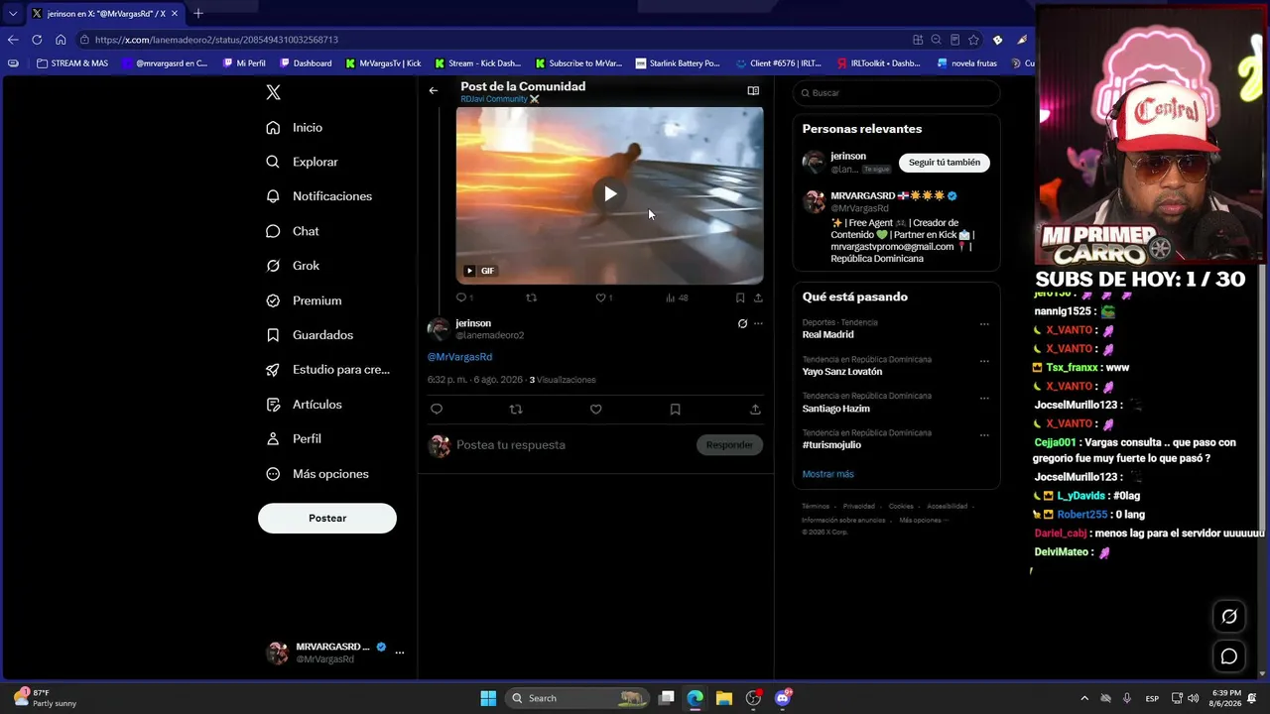Like jerinson's post
The image size is (1270, 714).
pos(595,409)
